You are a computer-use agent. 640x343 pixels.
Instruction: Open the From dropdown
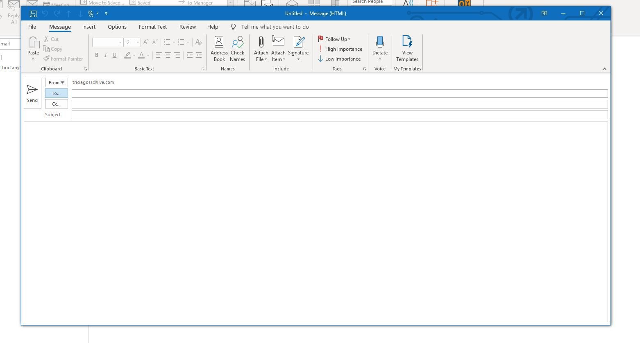pos(56,82)
